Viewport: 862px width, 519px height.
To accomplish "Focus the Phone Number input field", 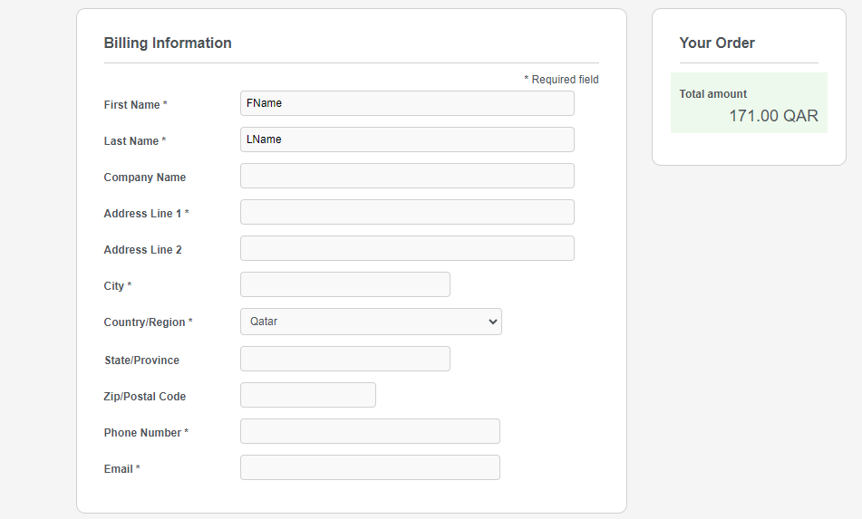I will tap(370, 431).
